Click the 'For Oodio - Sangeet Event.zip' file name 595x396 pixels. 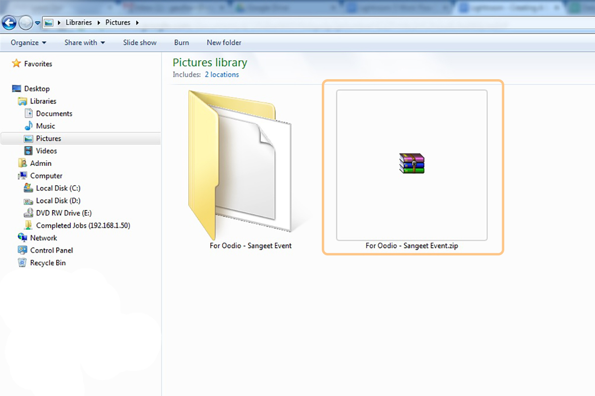[412, 246]
